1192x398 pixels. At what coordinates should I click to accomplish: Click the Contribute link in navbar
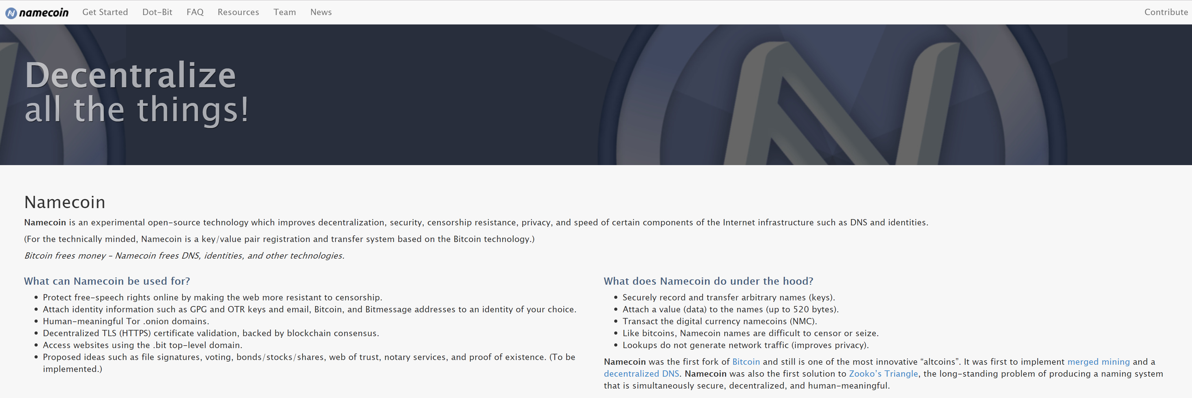click(1166, 12)
